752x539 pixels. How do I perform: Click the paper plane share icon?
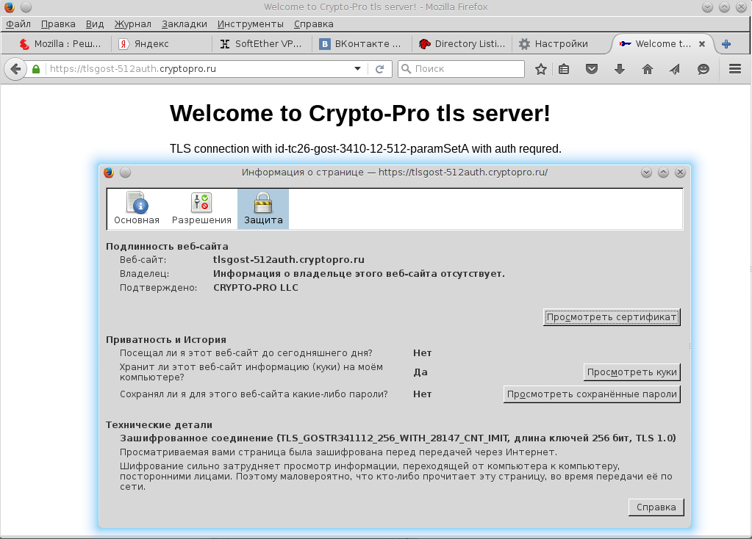tap(675, 69)
